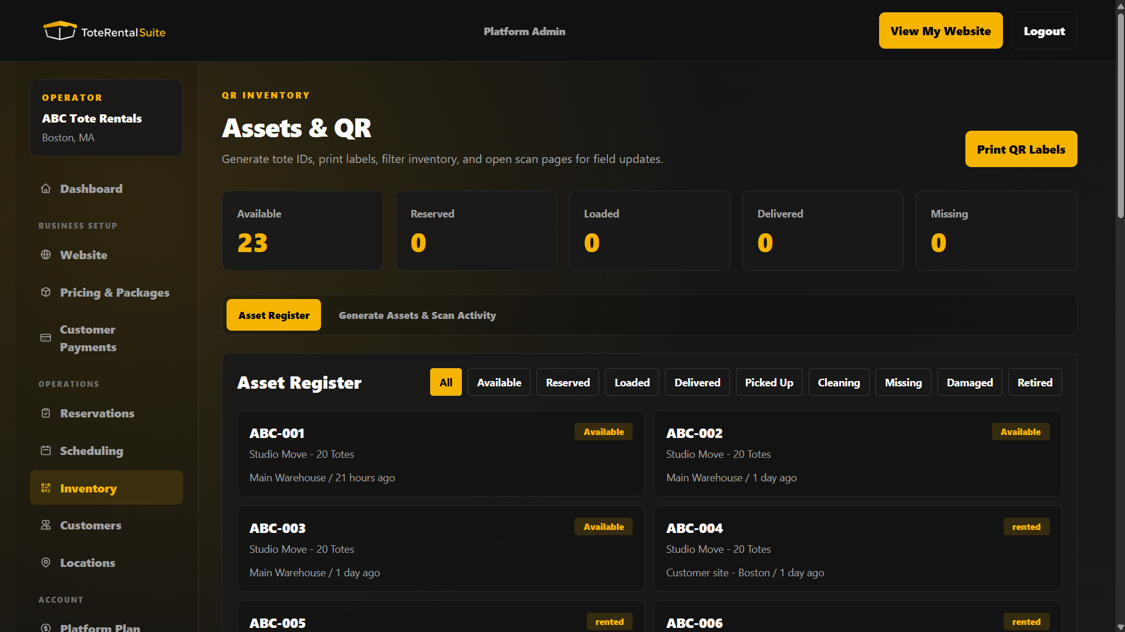Click 'Customer site - Boston / 1 day ago'
The height and width of the screenshot is (632, 1125).
[745, 572]
